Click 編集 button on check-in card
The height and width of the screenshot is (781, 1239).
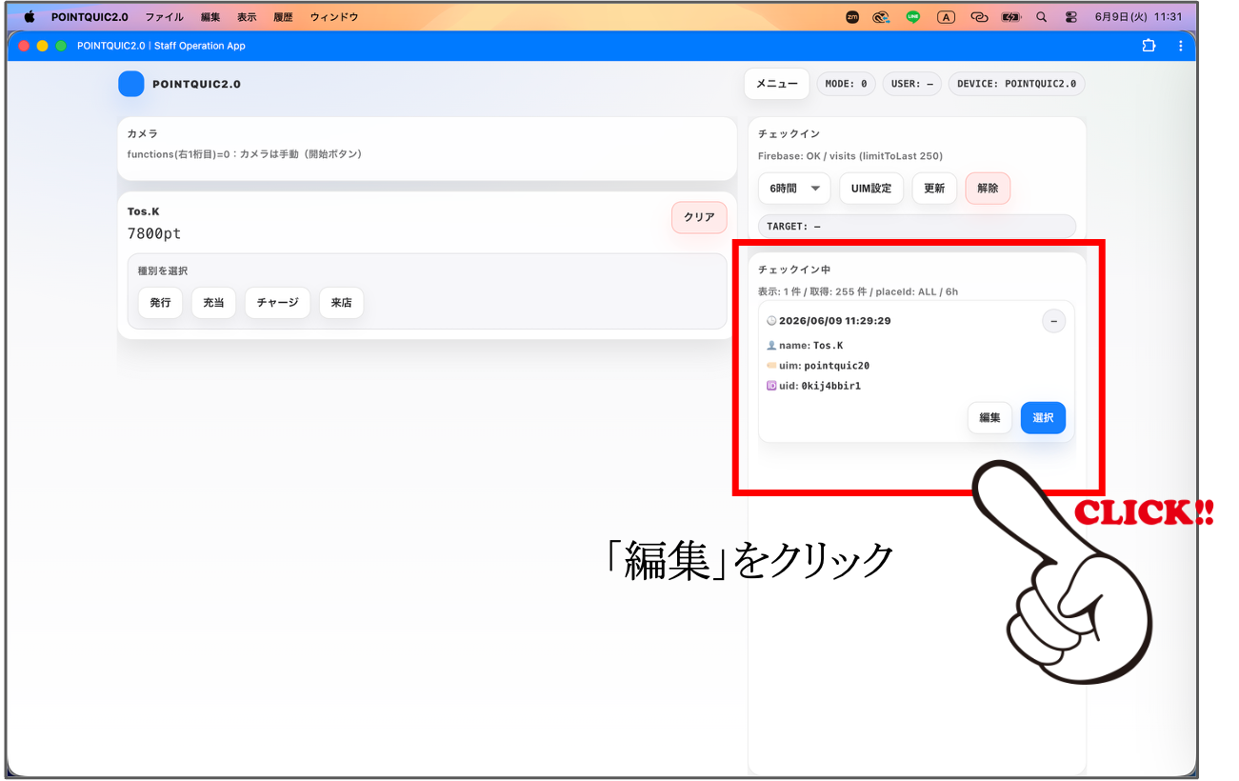(x=989, y=418)
